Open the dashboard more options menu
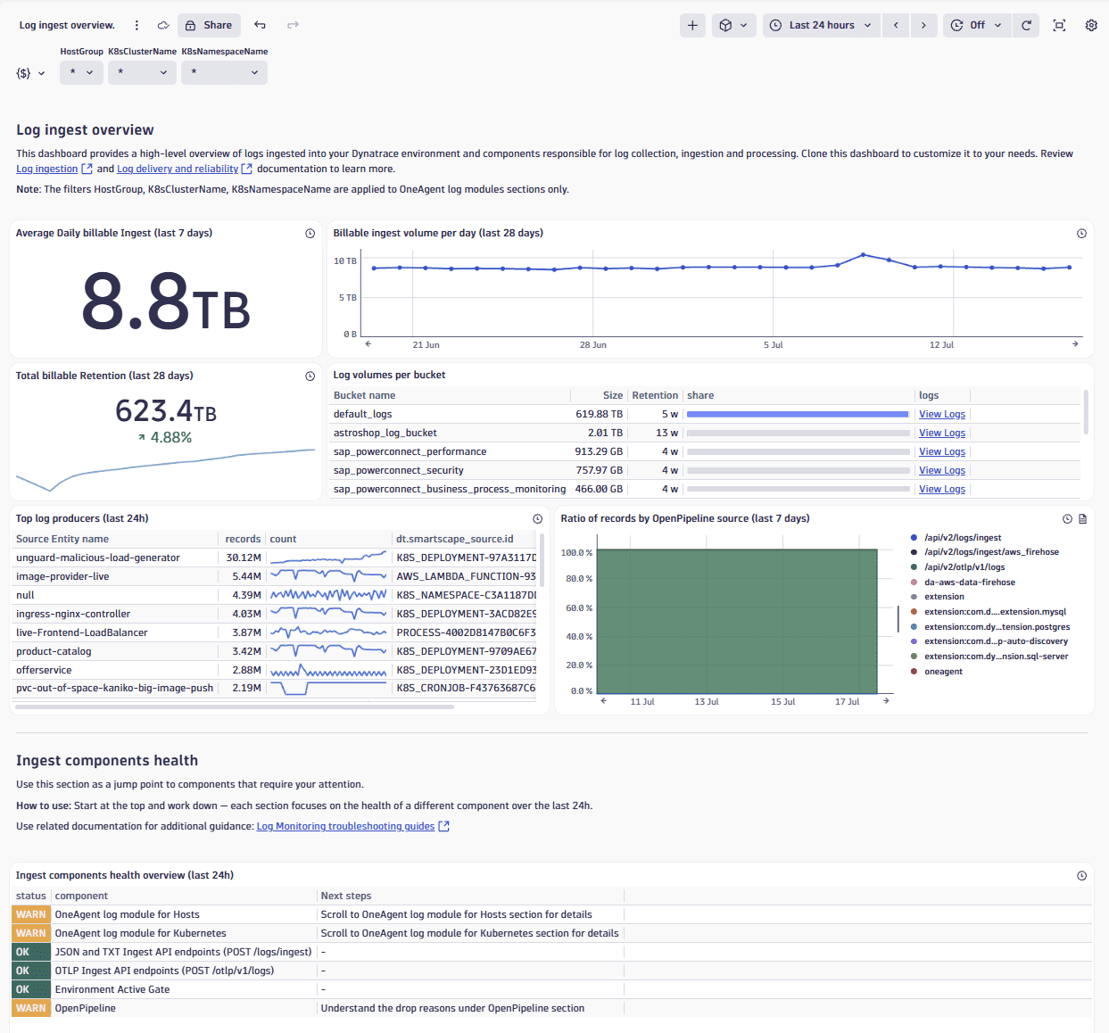The height and width of the screenshot is (1033, 1109). coord(137,25)
